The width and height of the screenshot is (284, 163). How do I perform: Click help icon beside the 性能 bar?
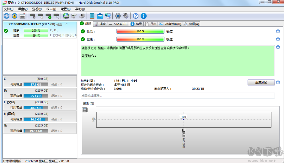tap(278, 31)
